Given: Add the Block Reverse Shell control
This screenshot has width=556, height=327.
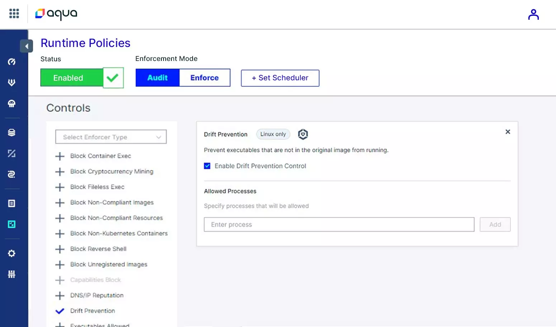Looking at the screenshot, I should point(60,249).
